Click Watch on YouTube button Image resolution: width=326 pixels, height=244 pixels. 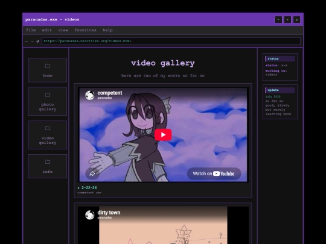tap(214, 174)
